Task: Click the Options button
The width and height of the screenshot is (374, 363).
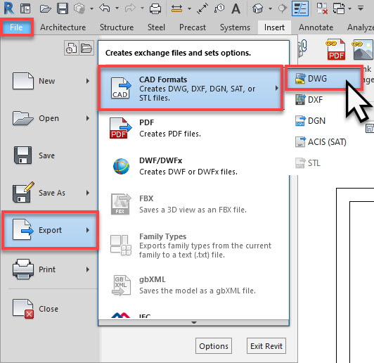Action: (x=214, y=346)
